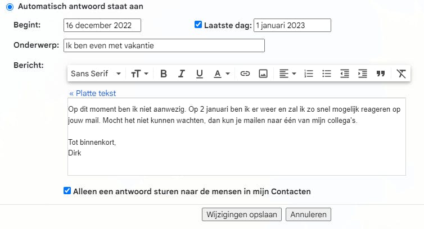Viewport: 424px width, 229px height.
Task: Open the text color dropdown
Action: (222, 74)
